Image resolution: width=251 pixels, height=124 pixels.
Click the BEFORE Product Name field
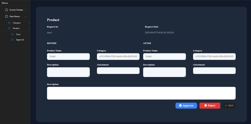click(x=68, y=56)
